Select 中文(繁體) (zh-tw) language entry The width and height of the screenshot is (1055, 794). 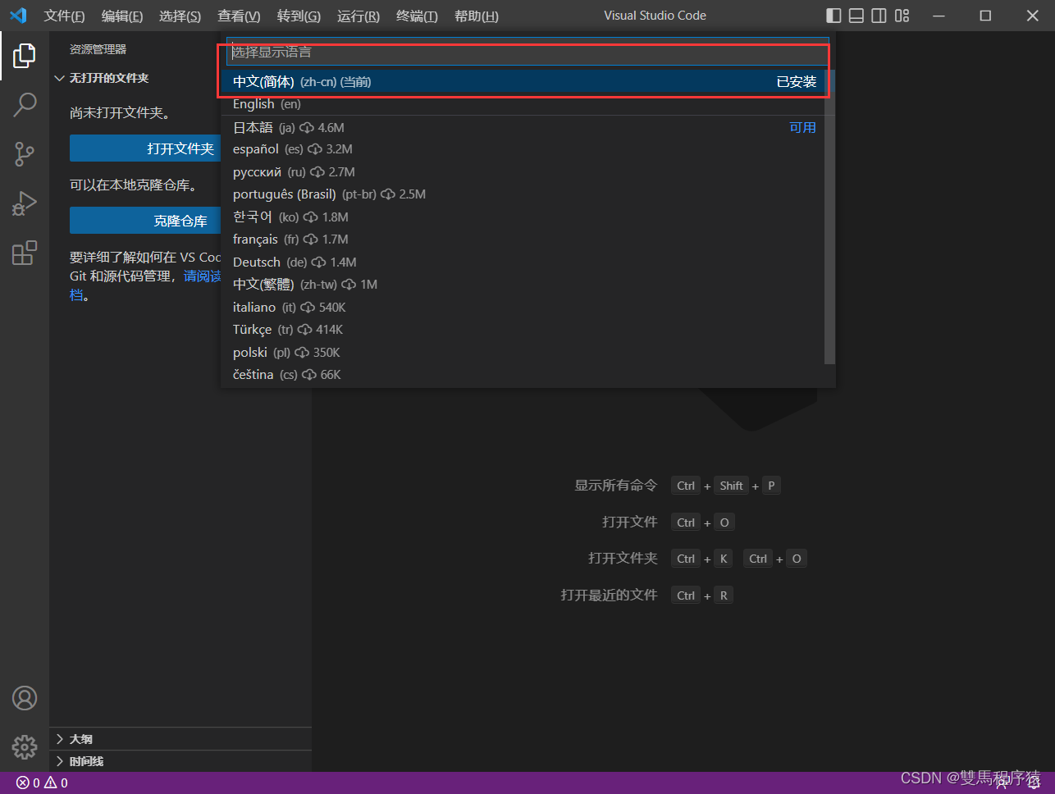point(524,285)
